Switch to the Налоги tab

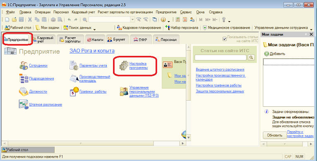95,39
